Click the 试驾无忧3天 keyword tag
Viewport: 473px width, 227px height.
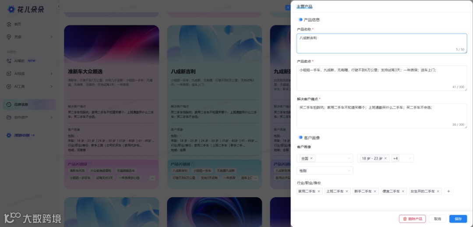click(105, 178)
